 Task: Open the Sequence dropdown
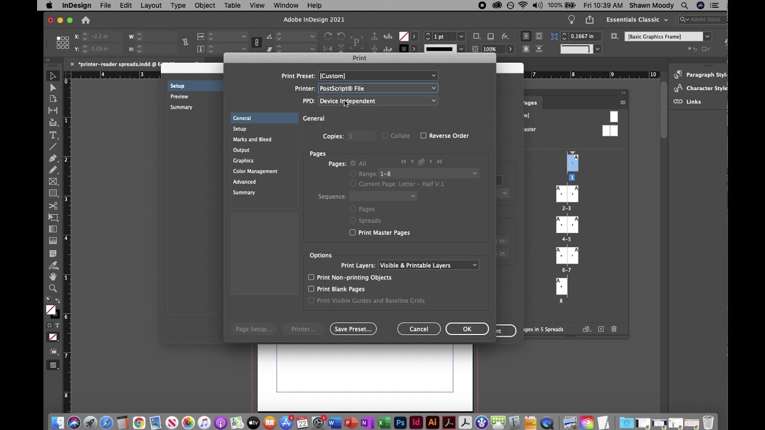(x=382, y=196)
